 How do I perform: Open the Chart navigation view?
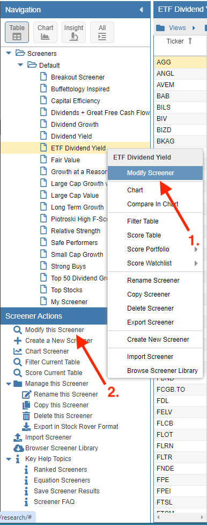(45, 32)
